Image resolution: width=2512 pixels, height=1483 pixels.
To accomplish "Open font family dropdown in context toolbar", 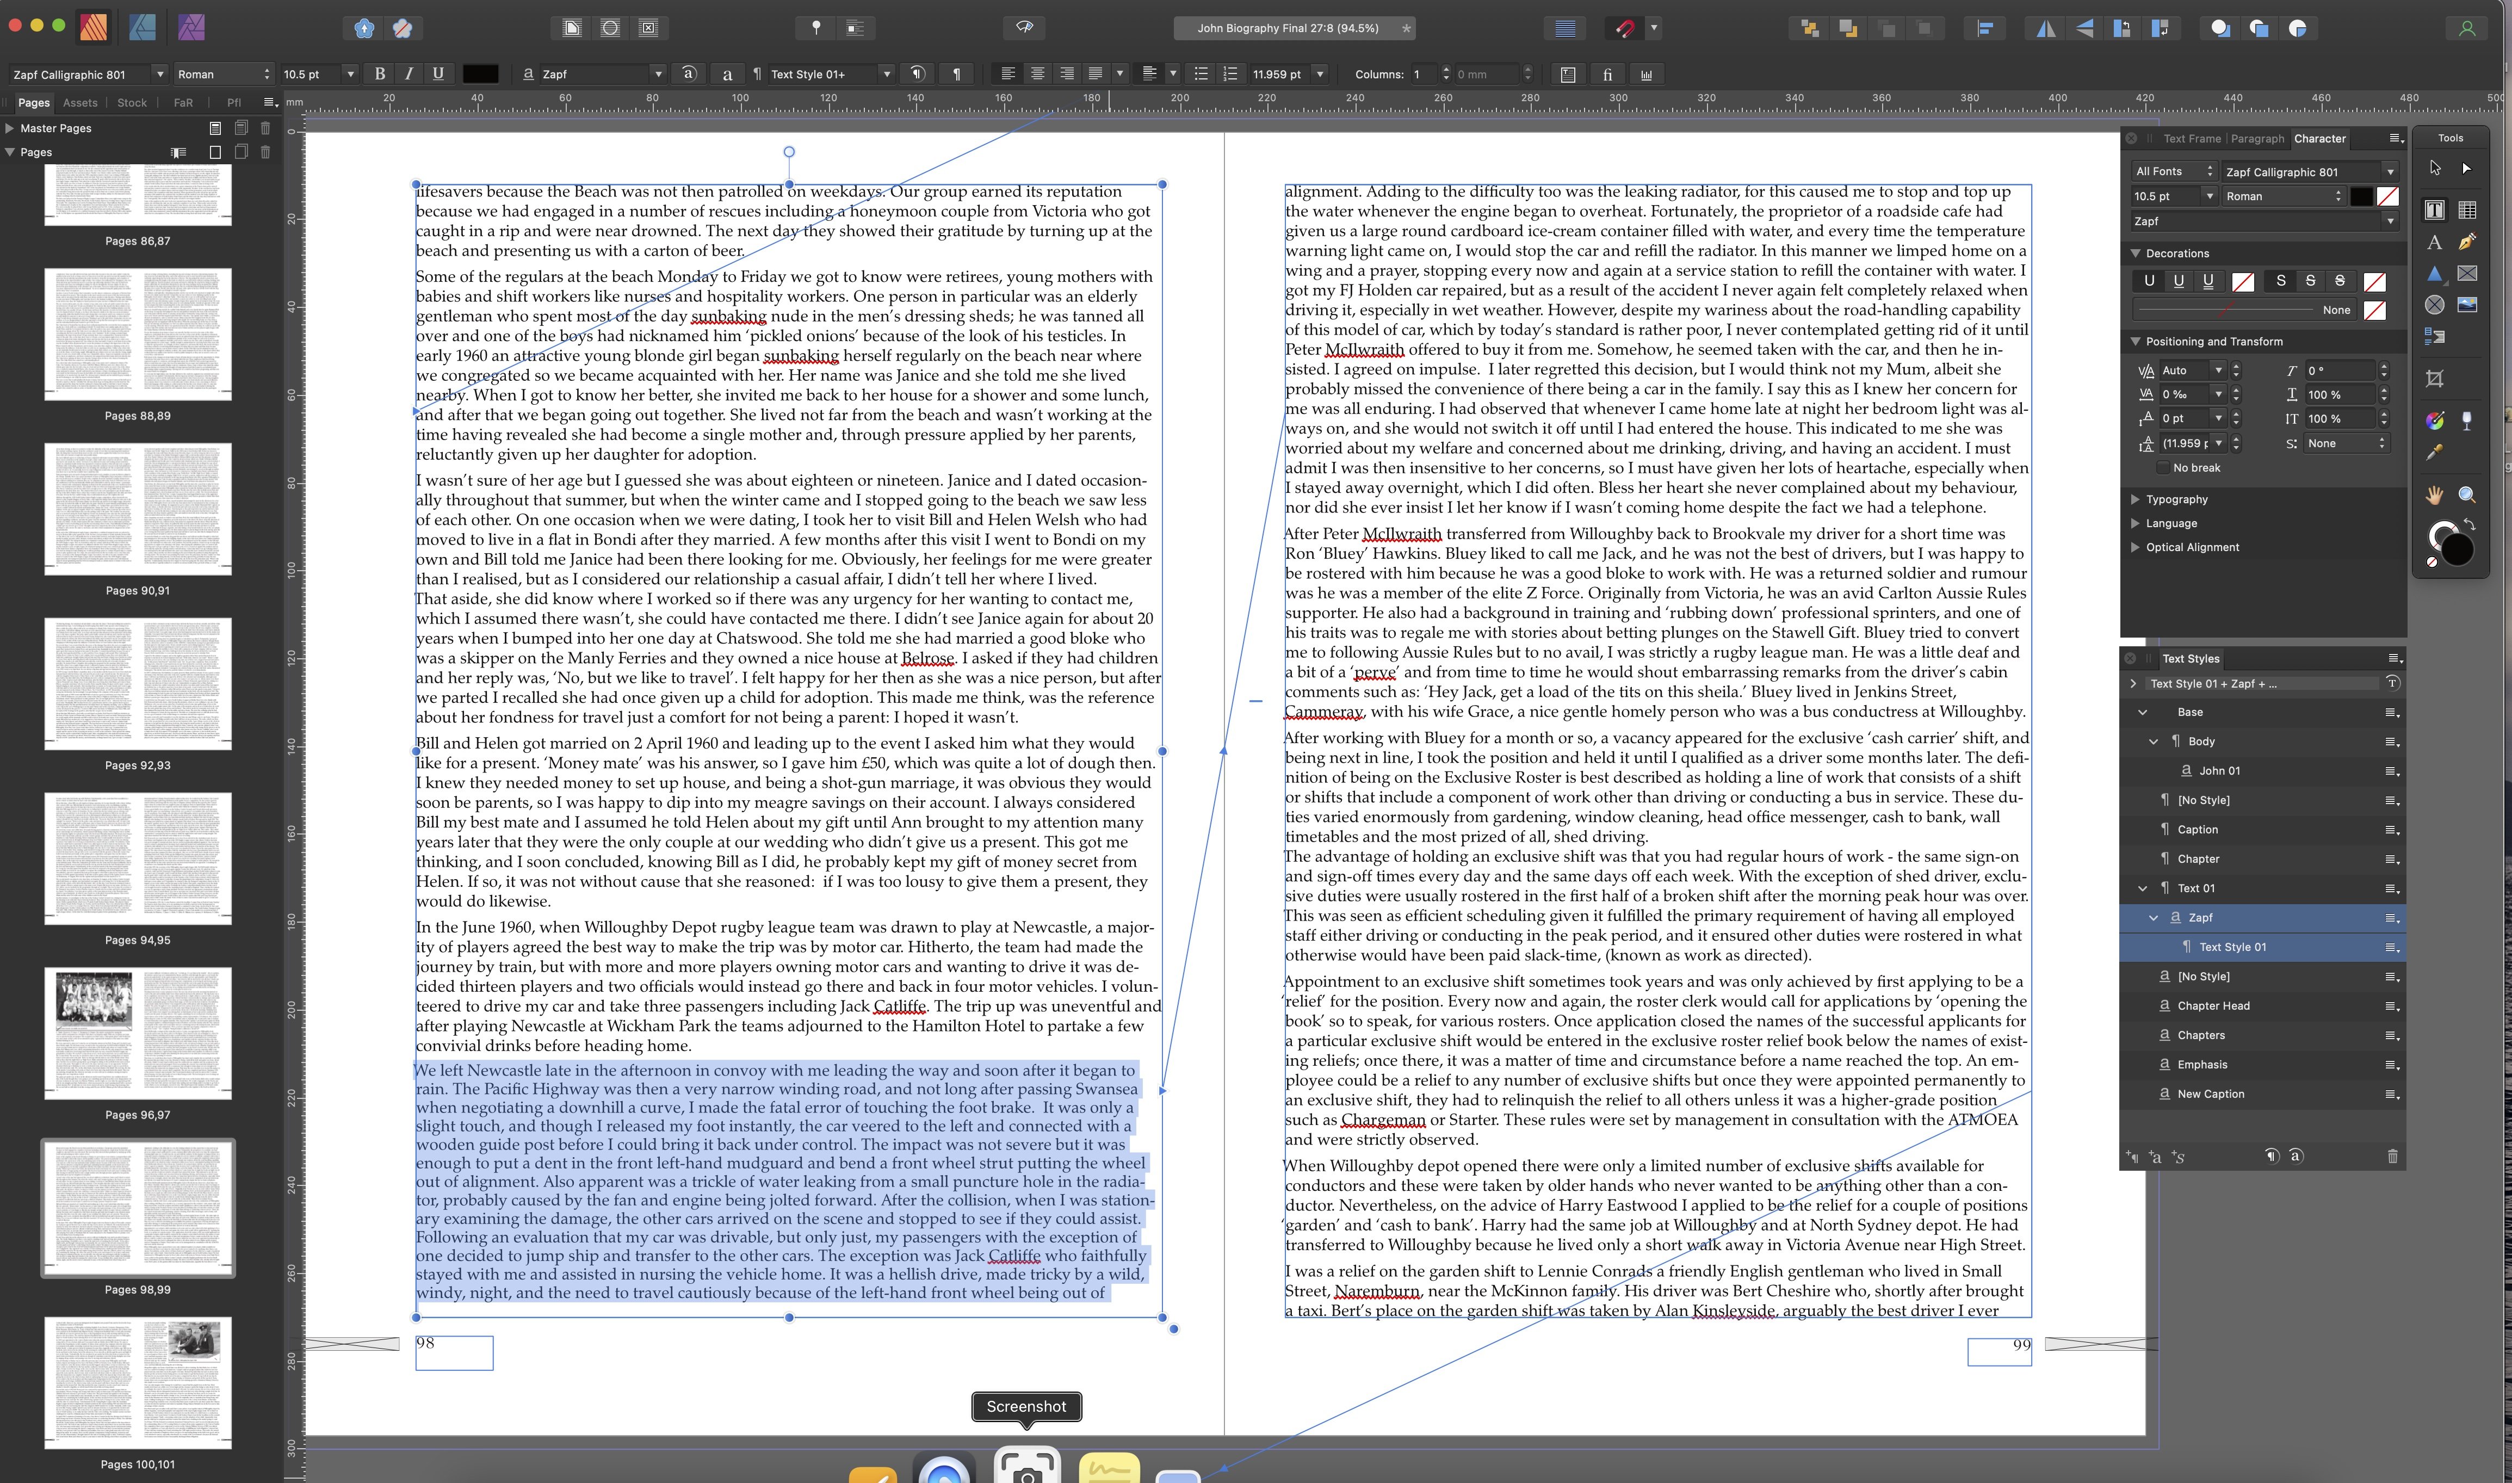I will (159, 74).
